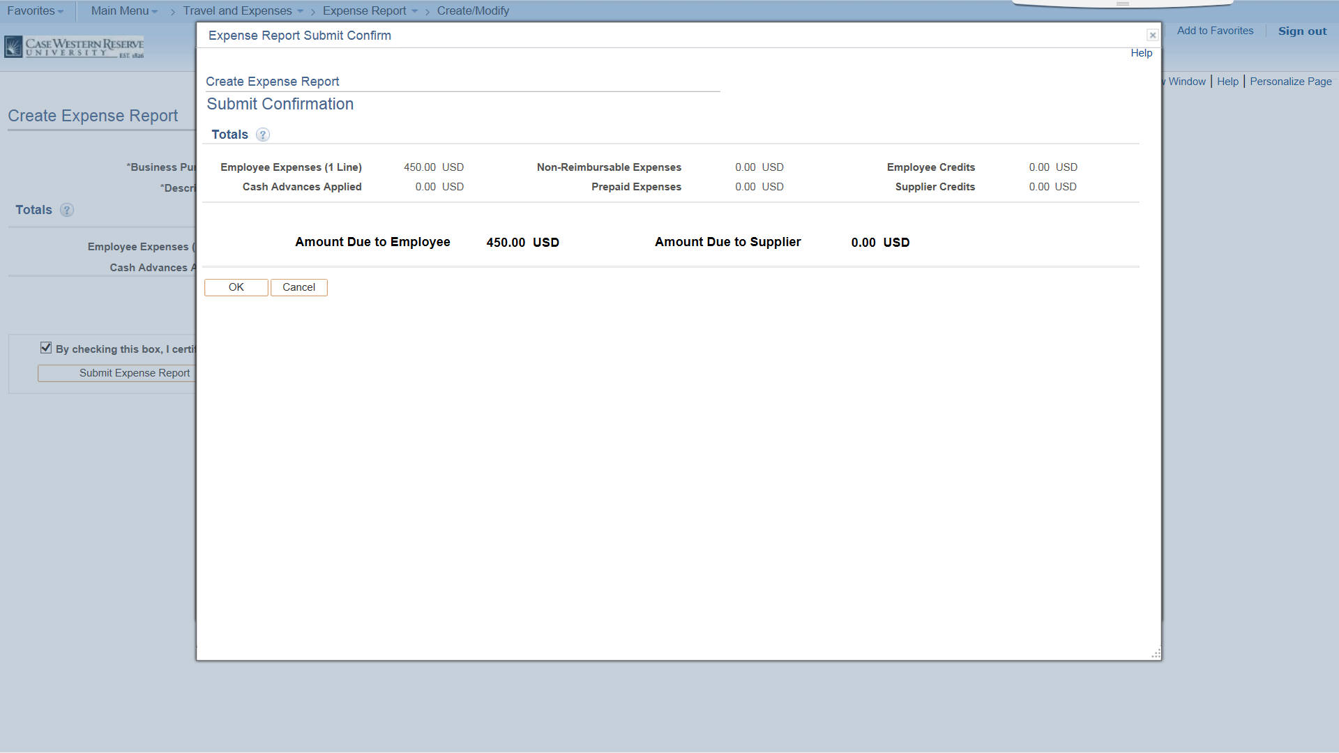This screenshot has width=1339, height=753.
Task: Uncheck the expense certification checkbox
Action: (x=46, y=347)
